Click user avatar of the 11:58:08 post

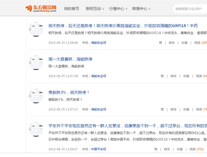(x=36, y=29)
